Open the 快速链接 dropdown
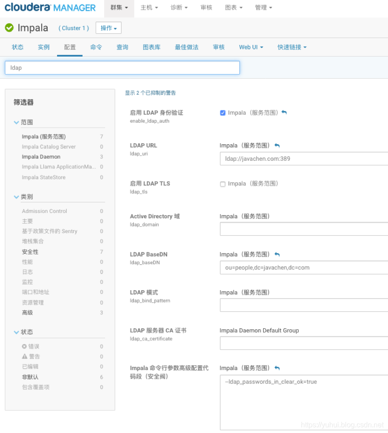The image size is (388, 433). [292, 47]
